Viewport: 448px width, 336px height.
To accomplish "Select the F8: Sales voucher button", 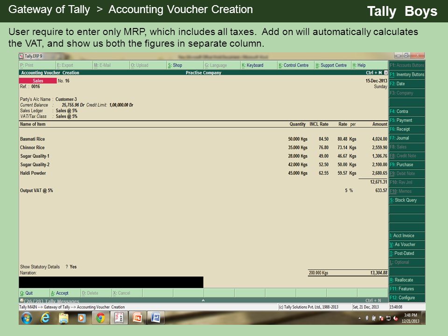I will 407,147.
